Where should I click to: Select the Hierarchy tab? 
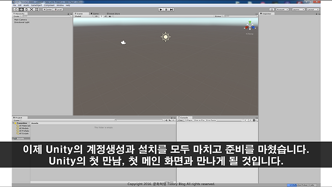[x=20, y=13]
